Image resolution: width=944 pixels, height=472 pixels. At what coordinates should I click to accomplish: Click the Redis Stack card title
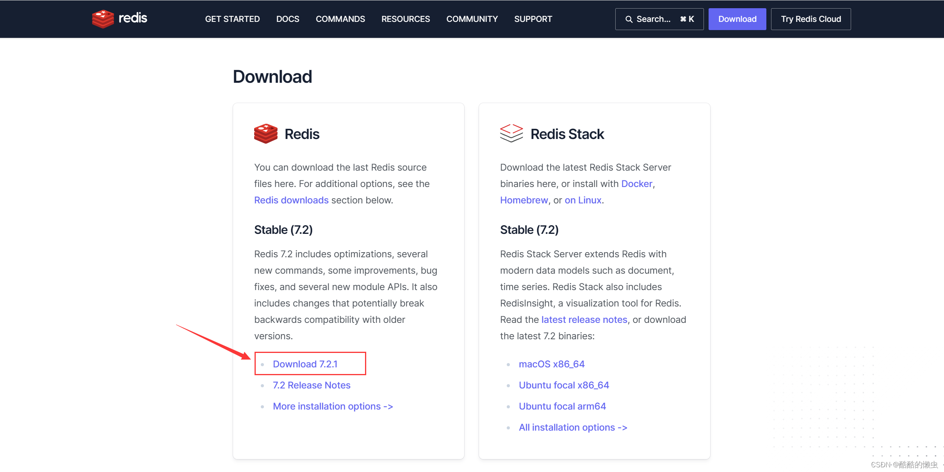[567, 134]
